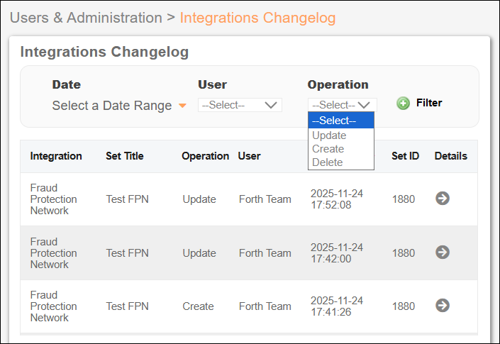Click the Set Title column header
The image size is (500, 344).
coord(125,156)
